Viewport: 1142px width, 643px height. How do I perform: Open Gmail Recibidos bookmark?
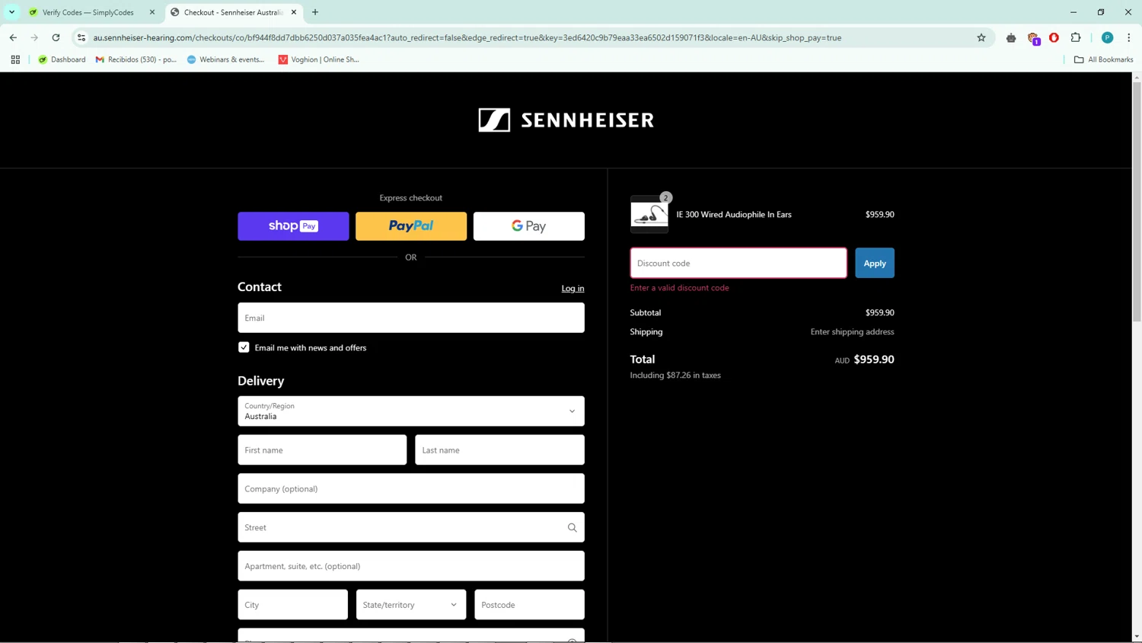click(x=136, y=59)
